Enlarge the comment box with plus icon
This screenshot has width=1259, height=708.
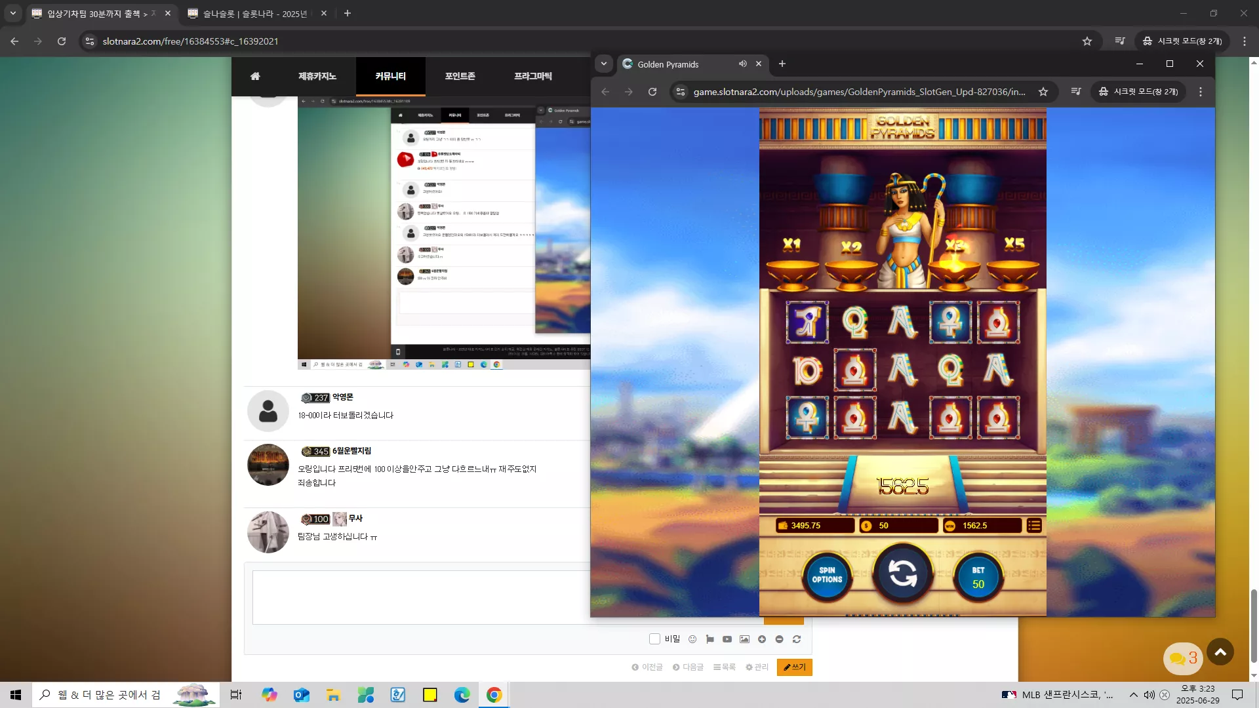coord(762,639)
